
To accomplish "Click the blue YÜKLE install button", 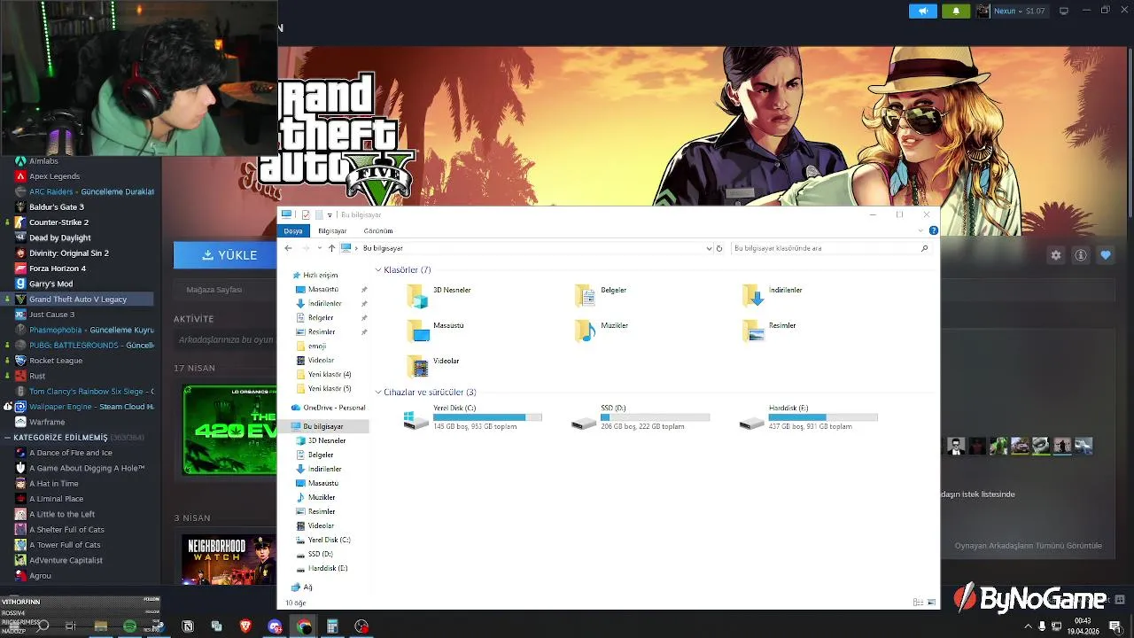I will click(225, 255).
